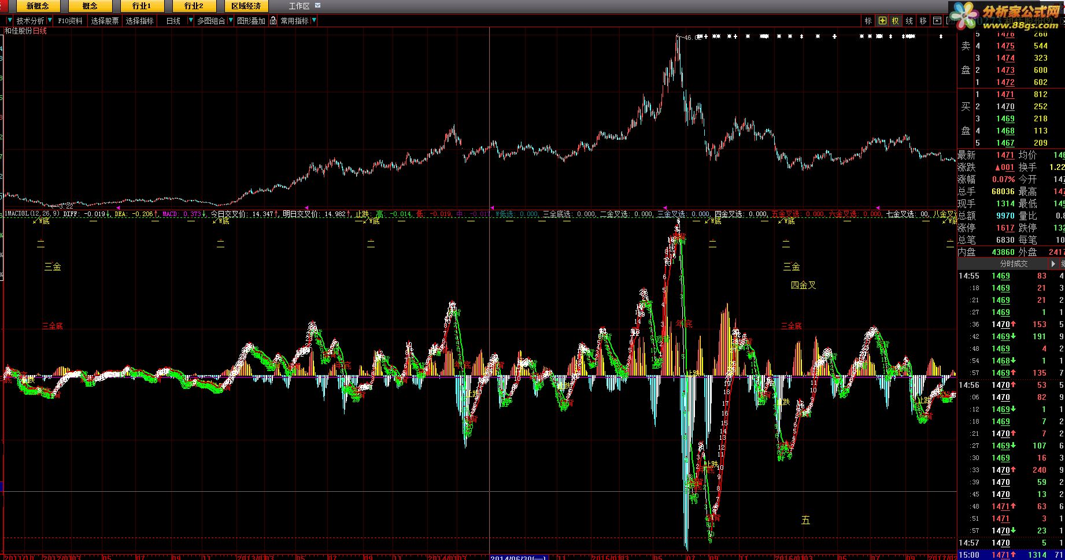Click the 工作区 label
Viewport: 1065px width, 560px height.
tap(299, 6)
